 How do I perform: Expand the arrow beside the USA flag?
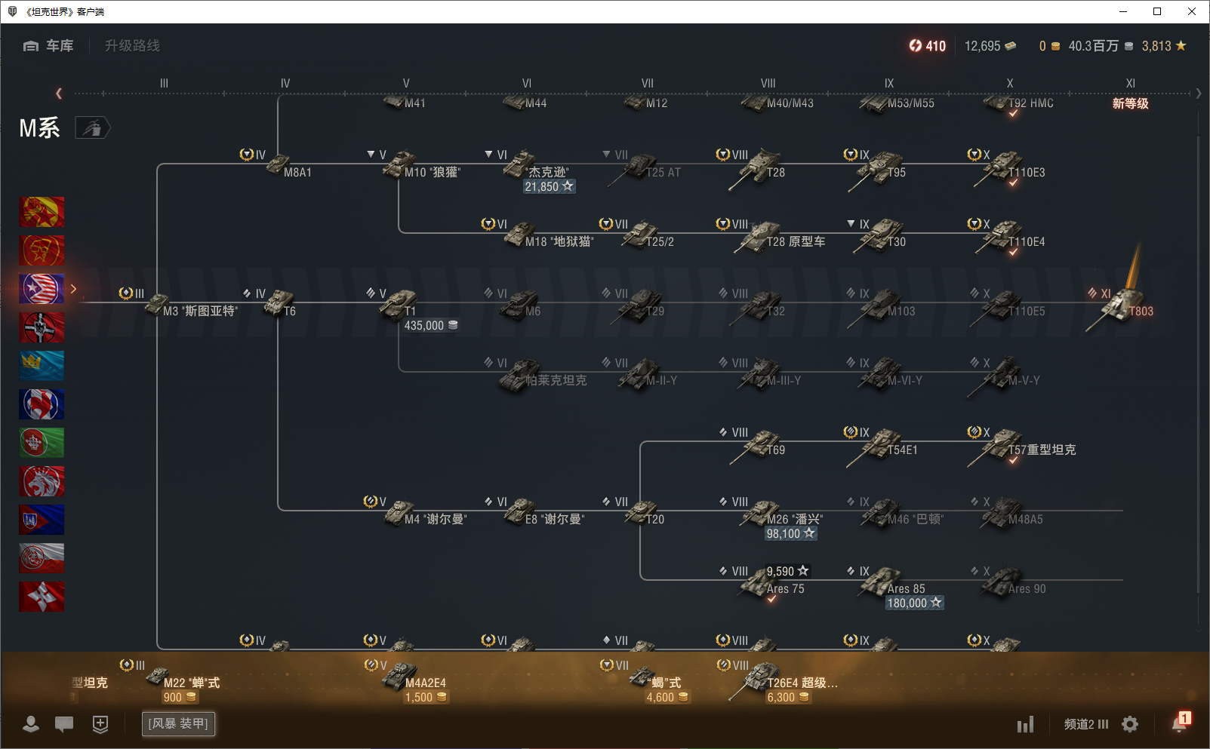pos(74,289)
